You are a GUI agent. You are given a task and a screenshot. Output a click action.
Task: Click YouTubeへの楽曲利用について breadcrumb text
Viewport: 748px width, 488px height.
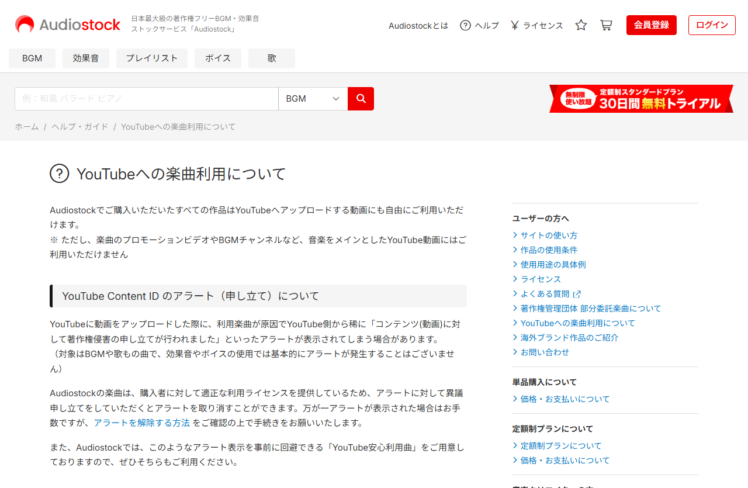click(x=178, y=127)
